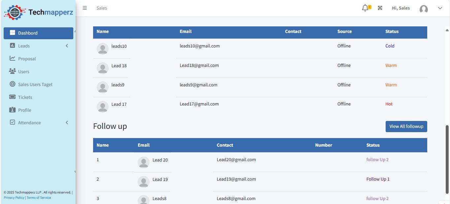Open the Privacy Policy link

(14, 198)
